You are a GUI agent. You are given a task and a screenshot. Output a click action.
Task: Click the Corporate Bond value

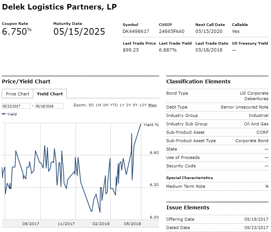click(252, 141)
